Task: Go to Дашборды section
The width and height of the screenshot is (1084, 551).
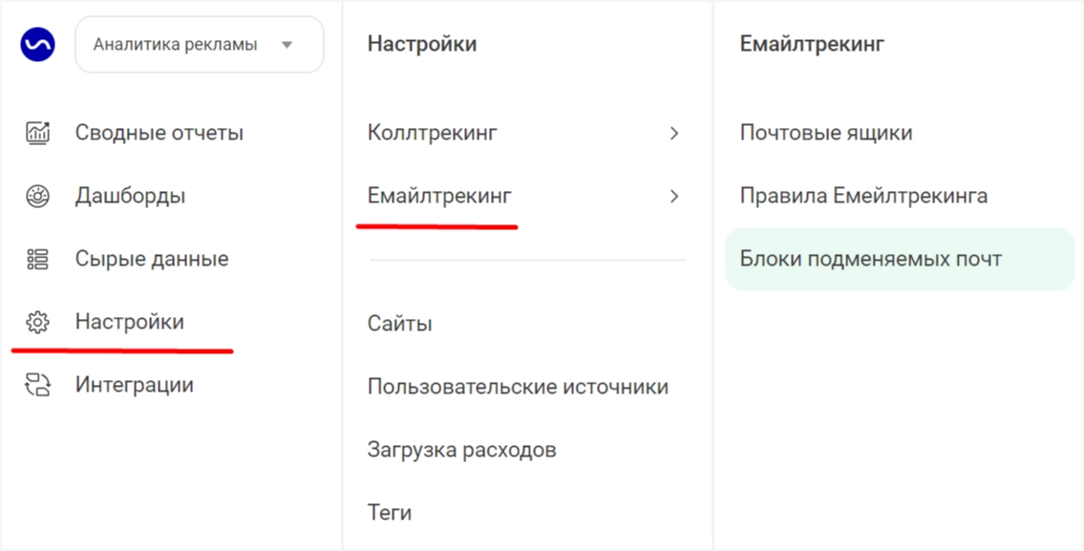Action: (130, 196)
